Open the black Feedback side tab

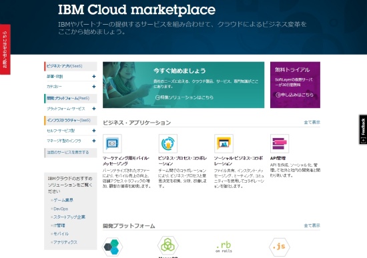tap(363, 129)
